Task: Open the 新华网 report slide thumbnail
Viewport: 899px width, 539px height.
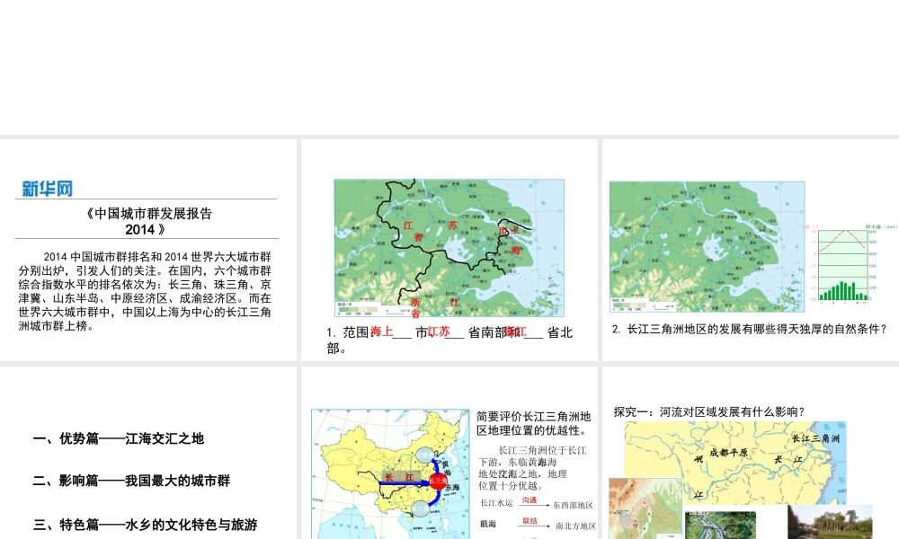Action: point(148,250)
